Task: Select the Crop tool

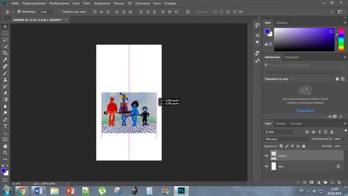Action: coord(5,53)
